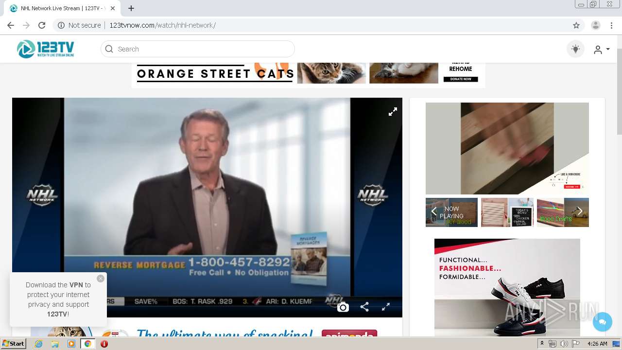Go forward in browser history
This screenshot has width=622, height=350.
26,25
